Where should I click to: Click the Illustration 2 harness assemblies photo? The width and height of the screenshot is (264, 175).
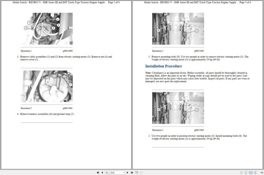pos(47,86)
